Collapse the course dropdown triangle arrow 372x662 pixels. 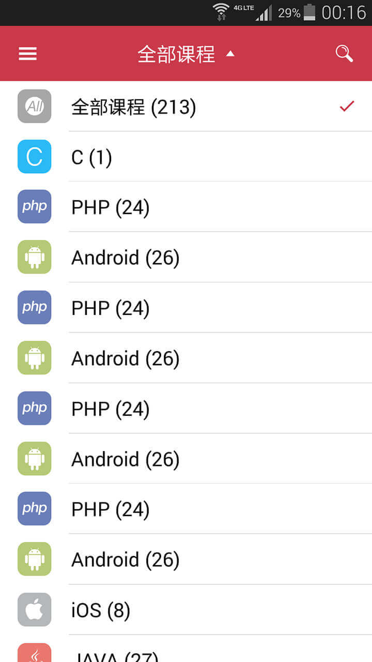tap(230, 54)
